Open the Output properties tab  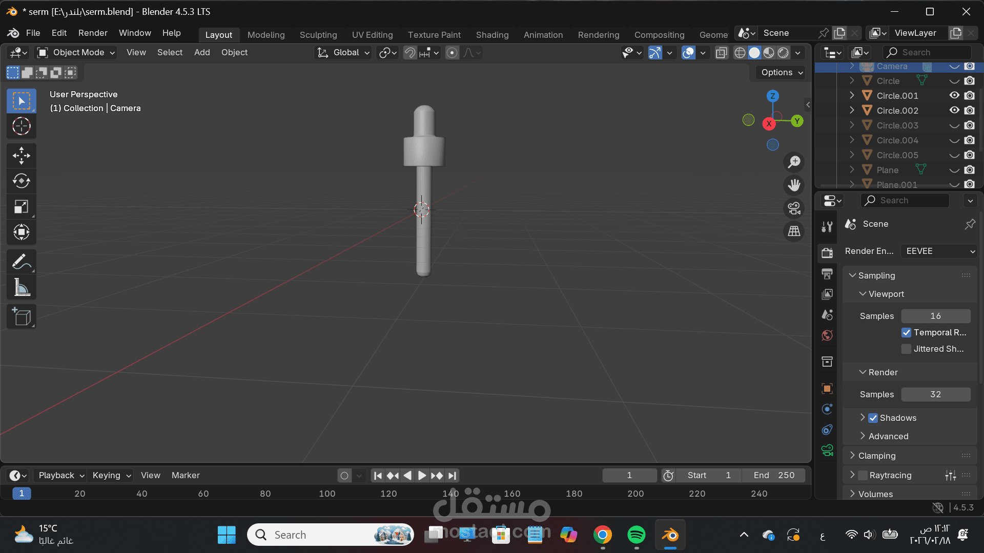click(x=827, y=274)
